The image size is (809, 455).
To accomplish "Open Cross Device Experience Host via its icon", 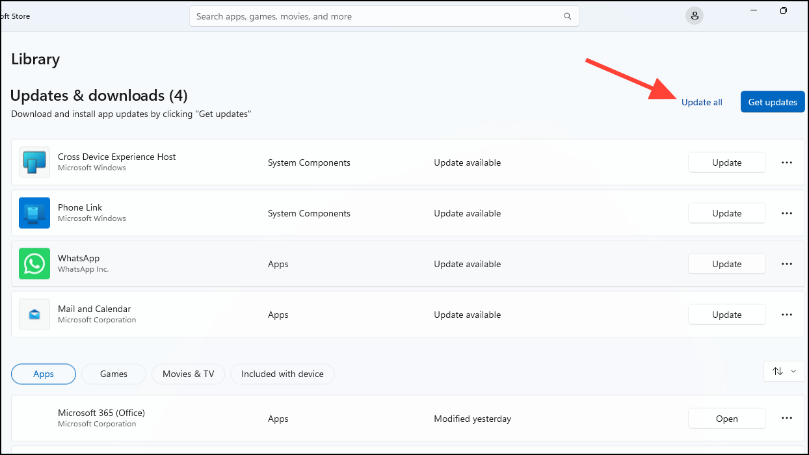I will [34, 162].
